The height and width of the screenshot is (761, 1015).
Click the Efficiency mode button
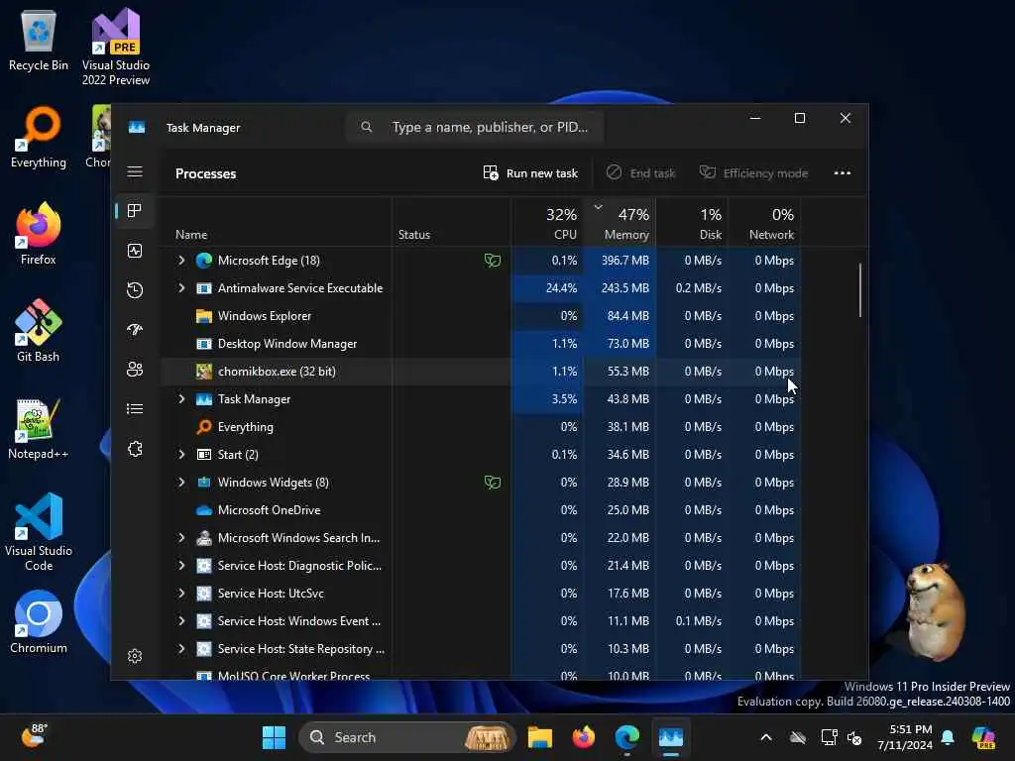753,172
